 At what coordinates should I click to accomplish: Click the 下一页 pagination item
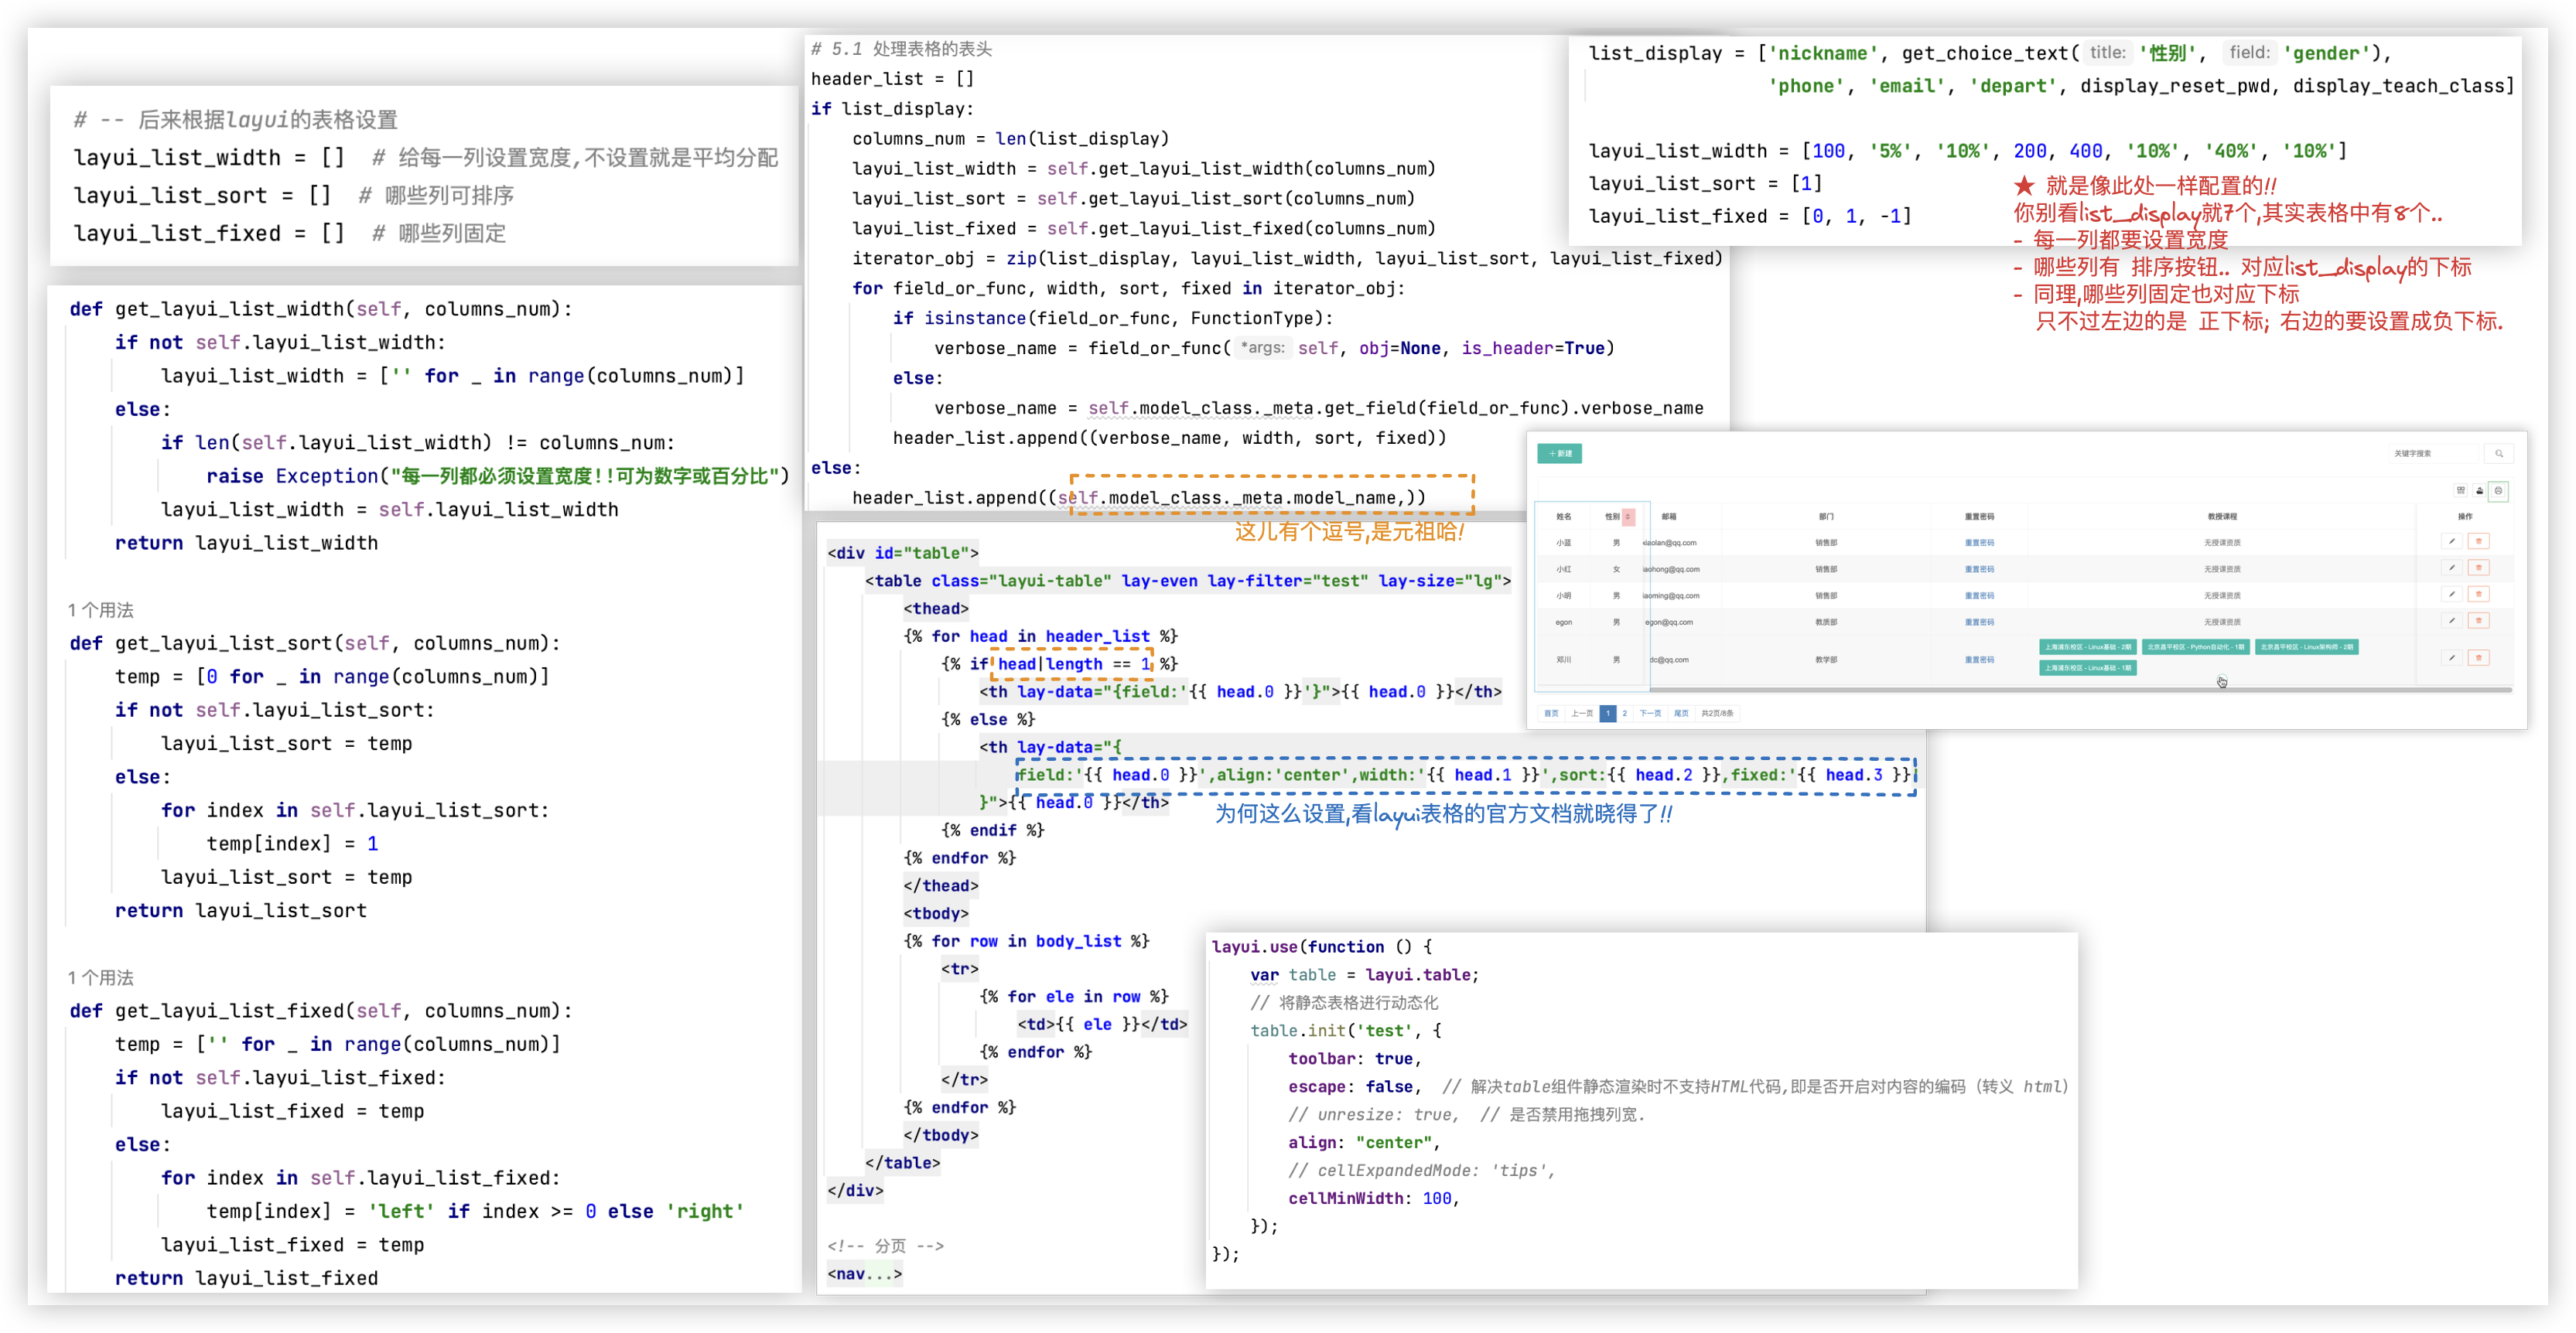(x=1650, y=714)
